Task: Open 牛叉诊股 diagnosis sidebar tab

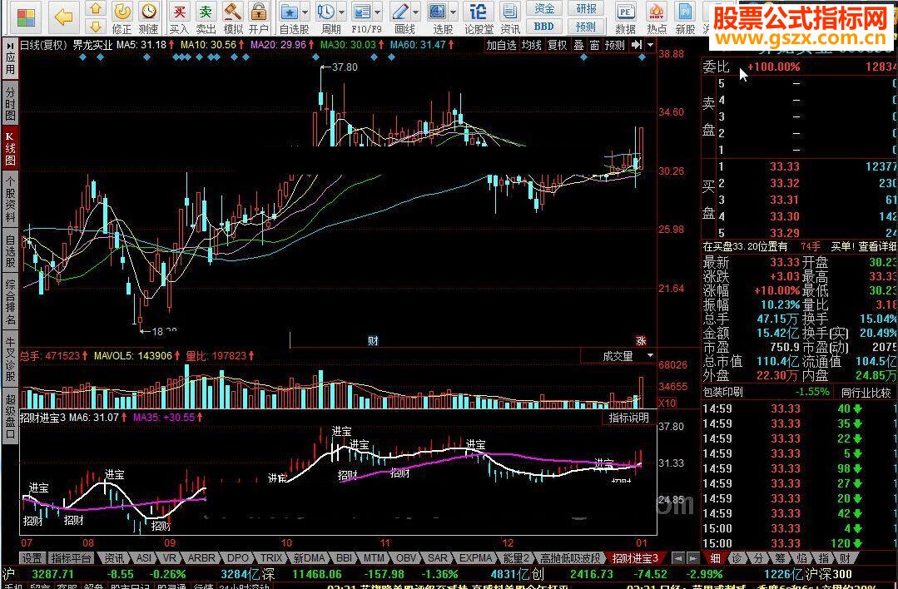Action: (x=10, y=358)
